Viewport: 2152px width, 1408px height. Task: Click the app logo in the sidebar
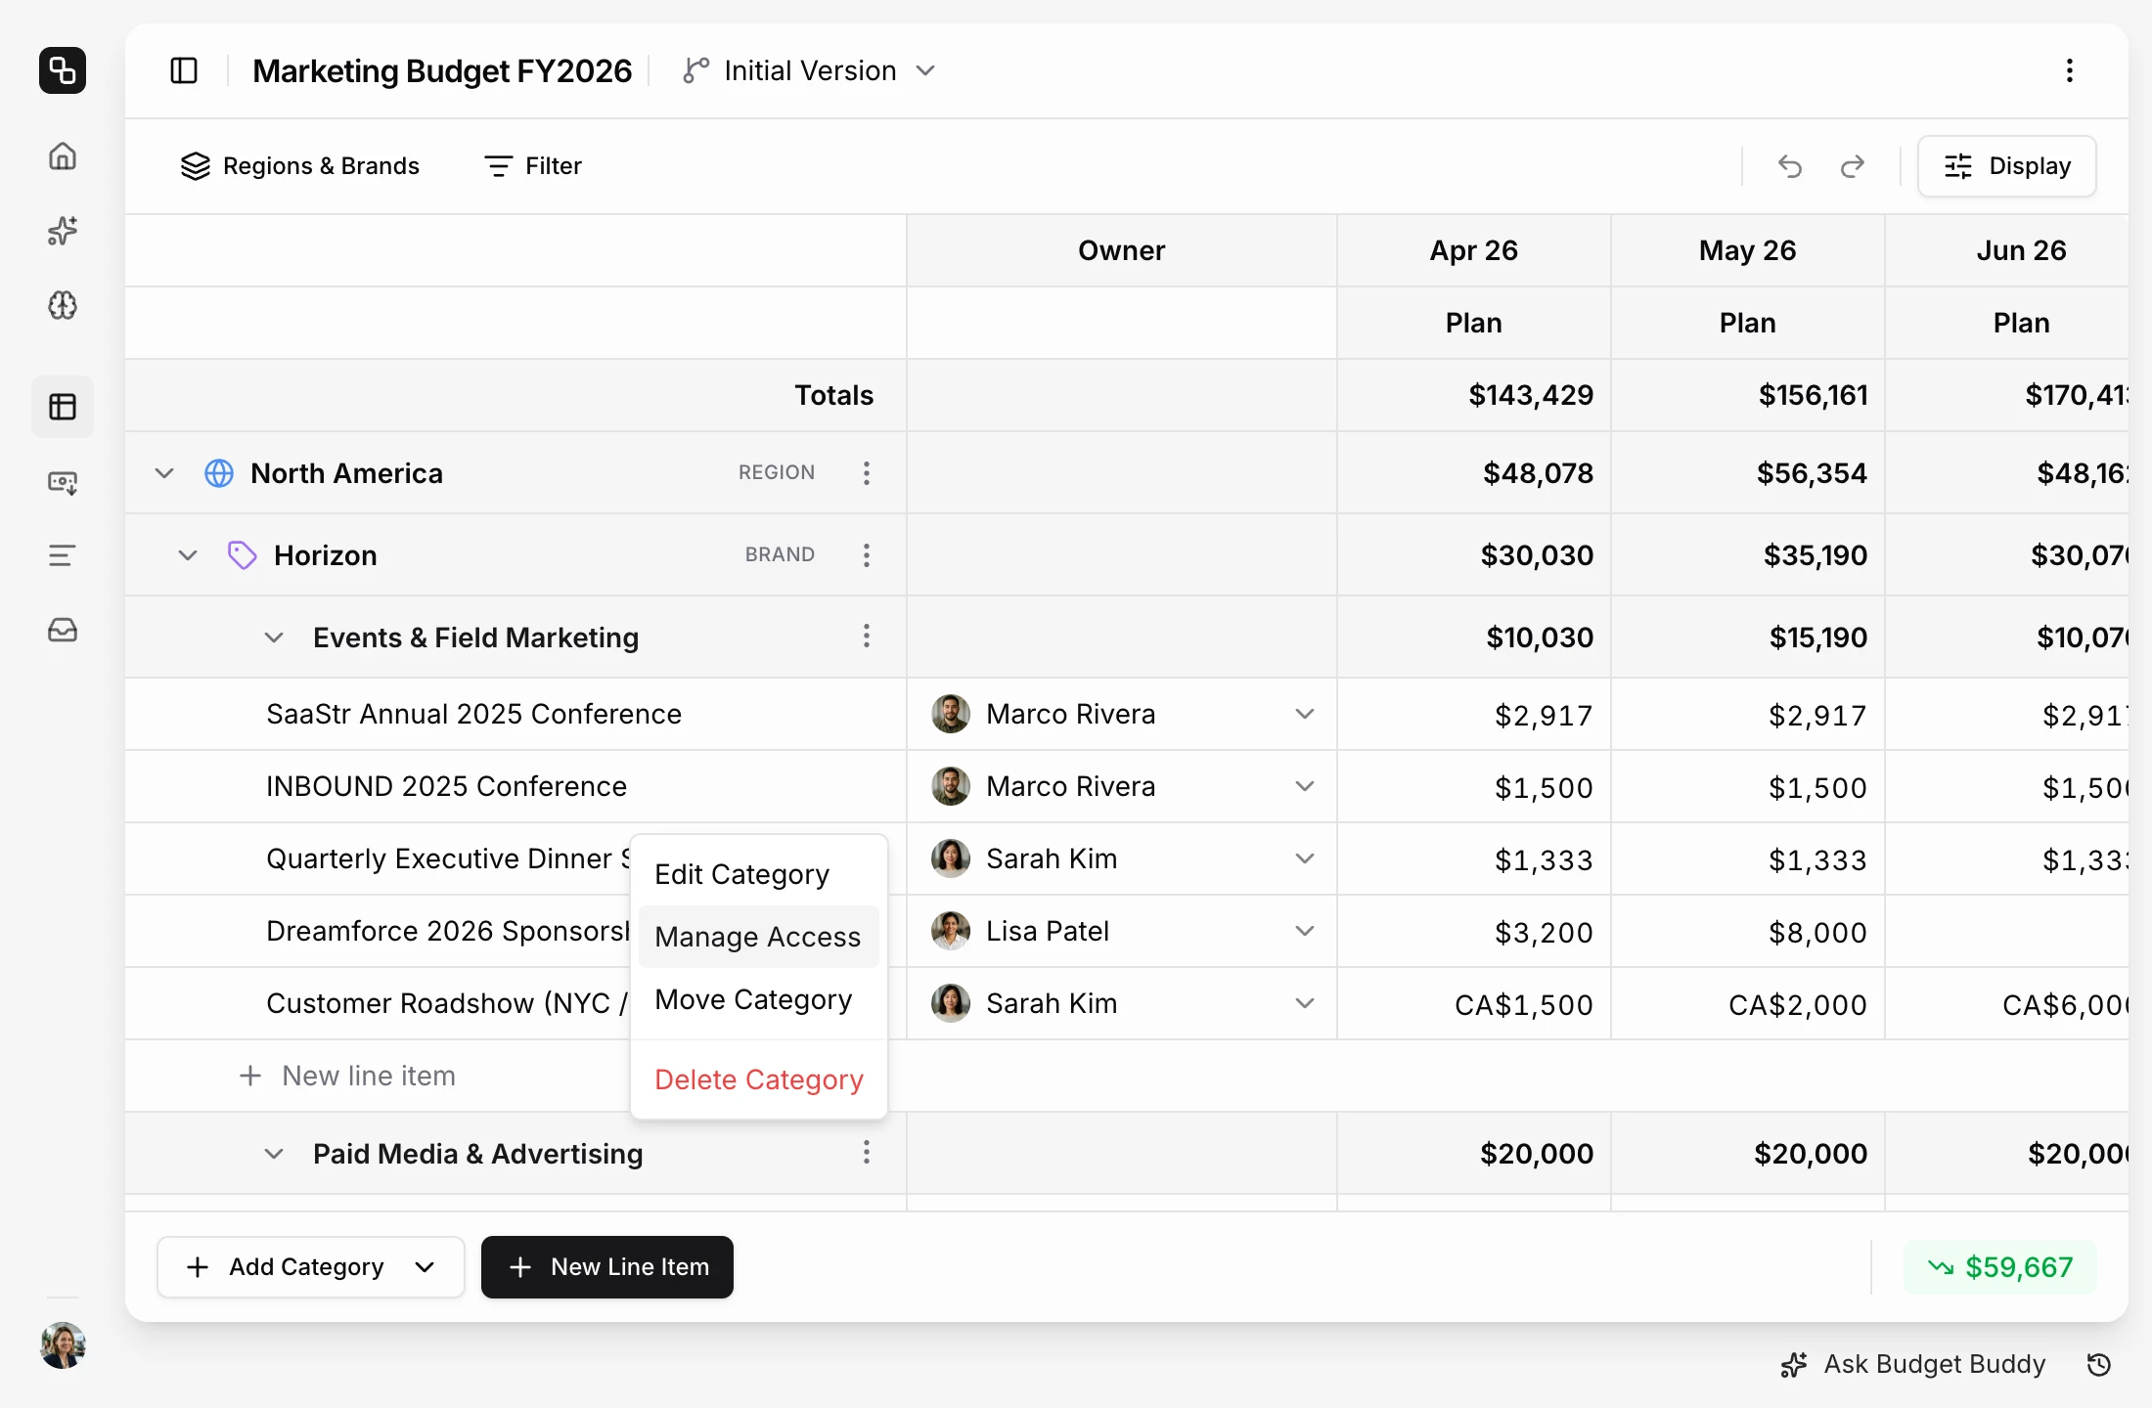tap(63, 70)
